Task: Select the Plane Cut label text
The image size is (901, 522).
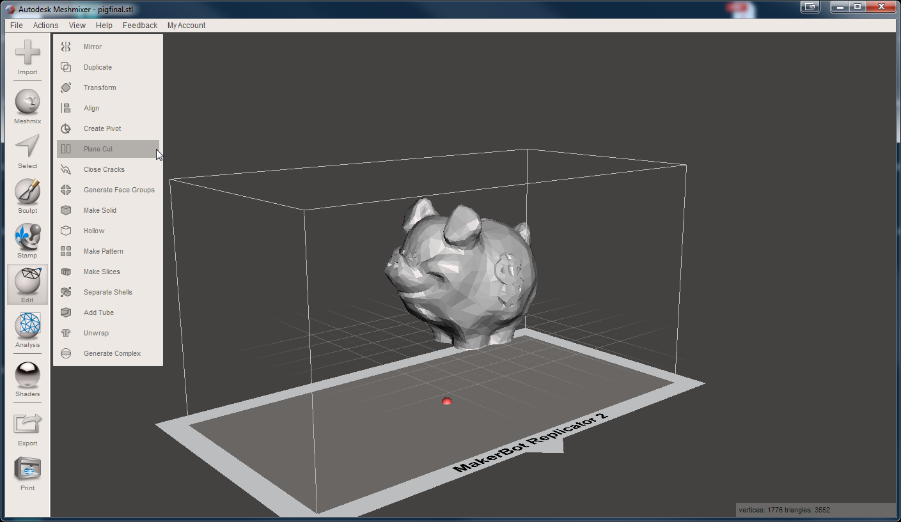Action: pyautogui.click(x=98, y=149)
